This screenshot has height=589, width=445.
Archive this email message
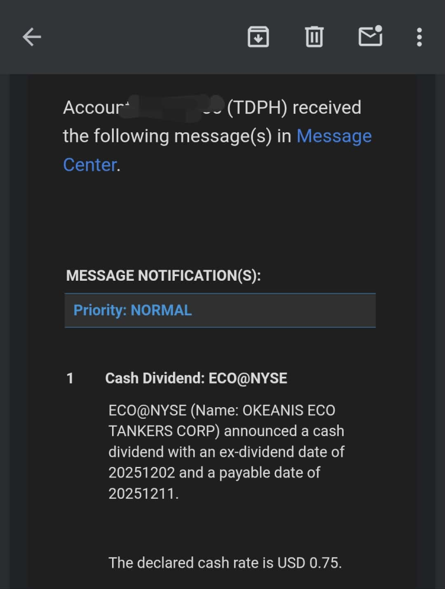(x=258, y=37)
